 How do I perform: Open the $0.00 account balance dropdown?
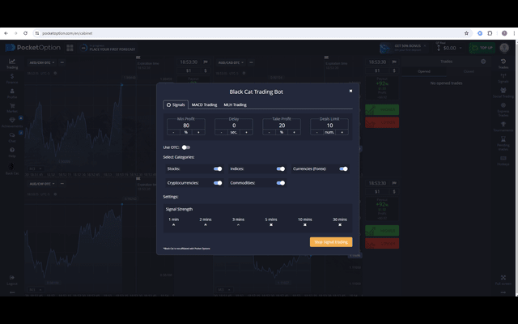[449, 48]
